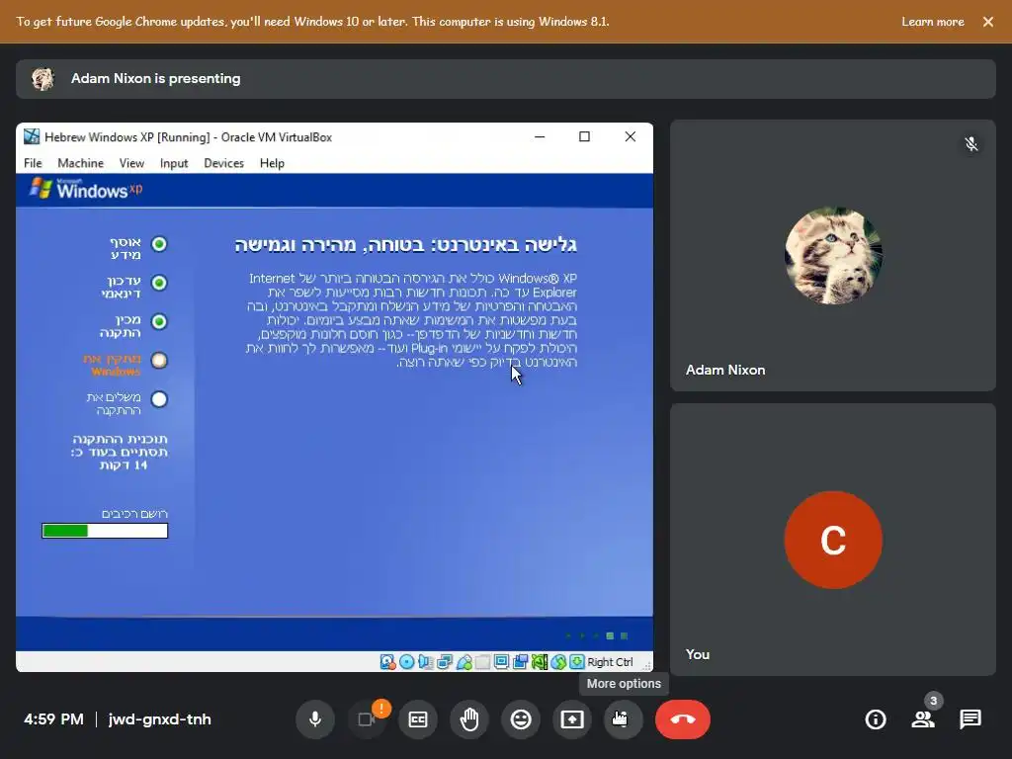Click the green installation progress bar
The width and height of the screenshot is (1012, 759).
point(105,531)
